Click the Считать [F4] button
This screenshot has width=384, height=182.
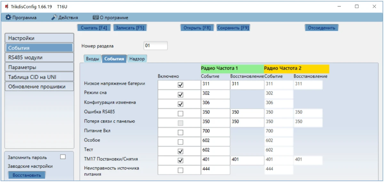(94, 28)
